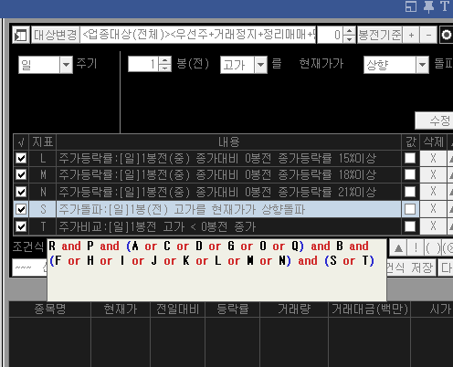Click the 지표 column header
453x367 pixels.
pyautogui.click(x=43, y=142)
